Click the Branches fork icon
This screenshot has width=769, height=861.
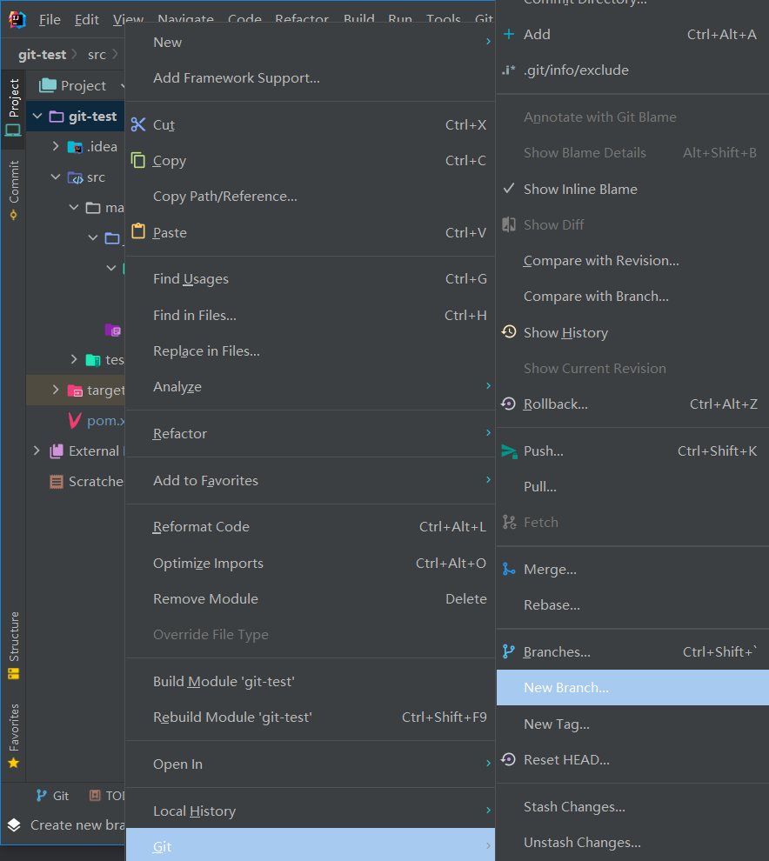[509, 651]
